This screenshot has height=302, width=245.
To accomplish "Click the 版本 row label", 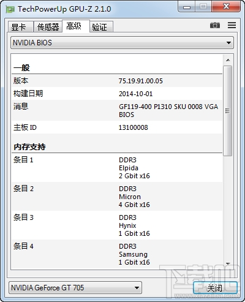I will pyautogui.click(x=21, y=81).
